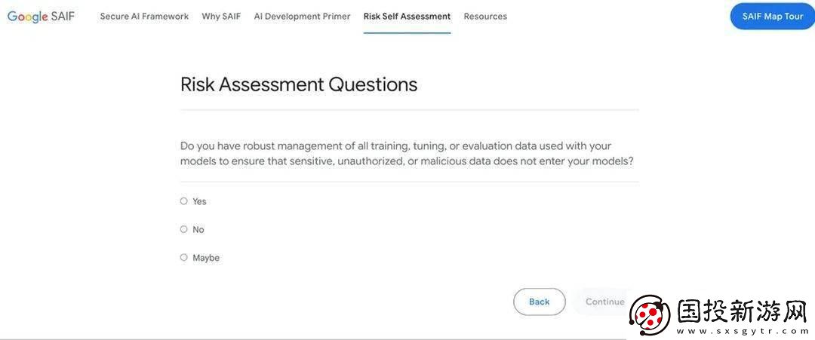Click the Risk Assessment Questions heading
Viewport: 815px width, 340px height.
click(x=299, y=84)
